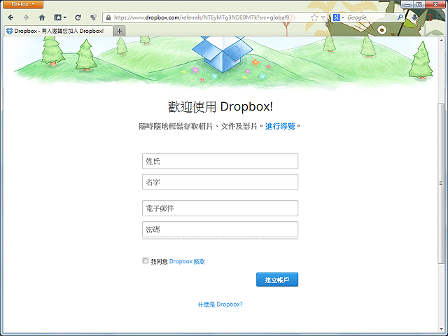Minimize the Firefox window
Viewport: 448px width, 336px height.
(407, 4)
